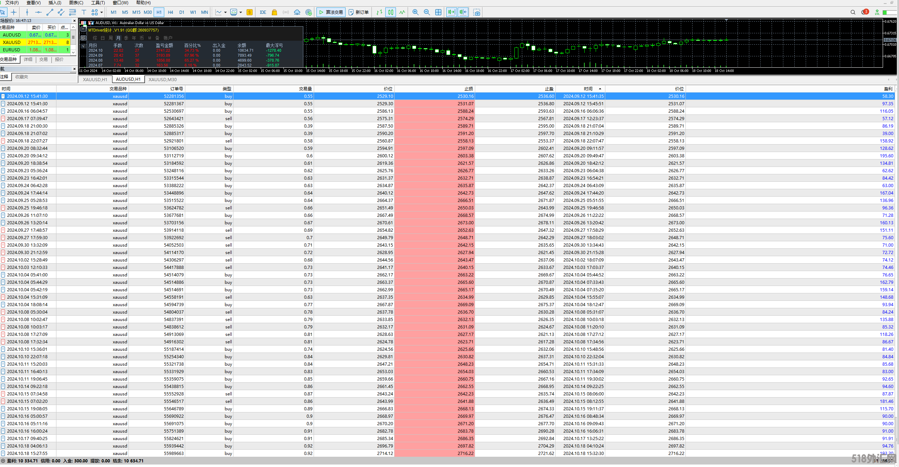Collapse the MTDriver statistics panel
Image resolution: width=899 pixels, height=467 pixels.
tap(83, 30)
